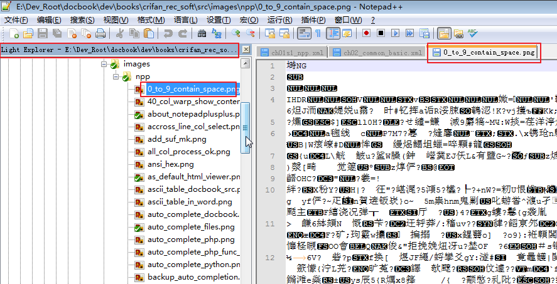Screen dimensions: 557x284
Task: Select ansi_hex.png in tree
Action: [x=171, y=164]
